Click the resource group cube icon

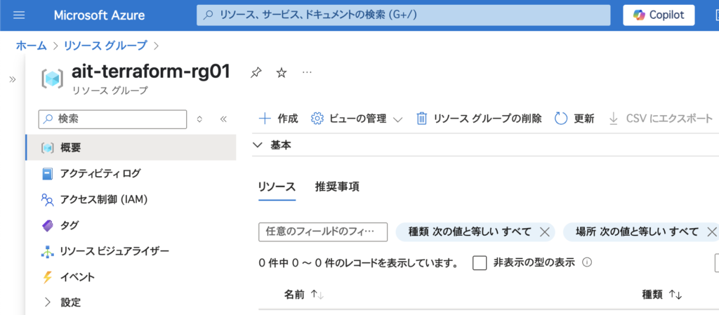click(51, 79)
